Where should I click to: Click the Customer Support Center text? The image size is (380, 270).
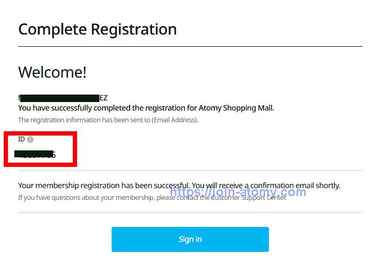[249, 198]
